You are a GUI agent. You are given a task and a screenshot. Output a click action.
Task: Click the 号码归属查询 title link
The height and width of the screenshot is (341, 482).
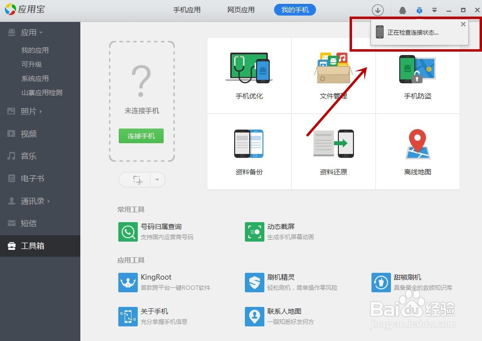coord(161,227)
